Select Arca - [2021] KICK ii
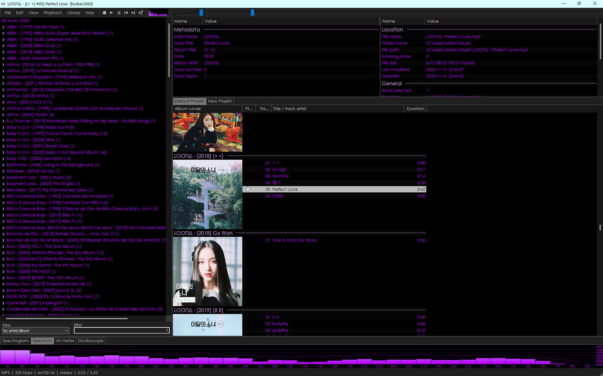Viewport: 603px width, 376px height. (x=29, y=102)
